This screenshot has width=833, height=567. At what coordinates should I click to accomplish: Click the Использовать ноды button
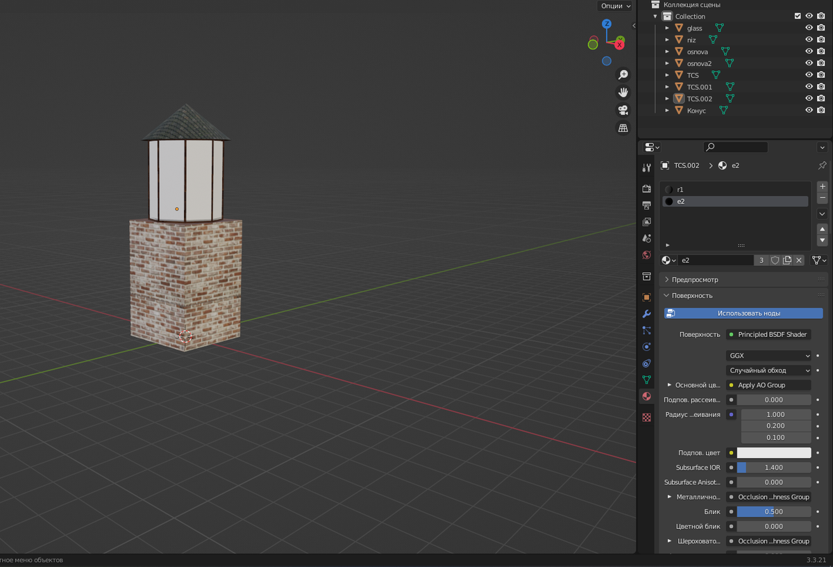[x=743, y=313]
